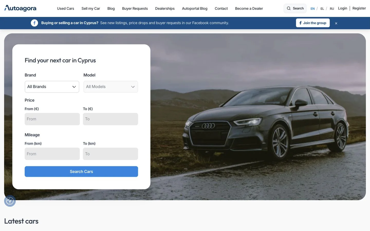
Task: Select Become a Dealer
Action: pyautogui.click(x=249, y=8)
